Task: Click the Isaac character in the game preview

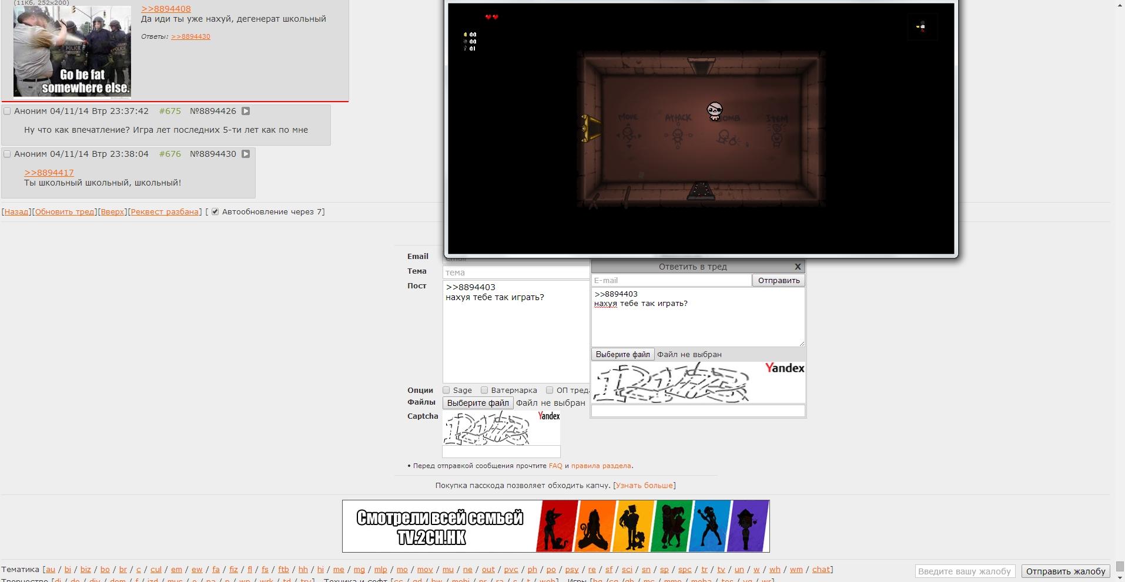Action: (x=714, y=111)
